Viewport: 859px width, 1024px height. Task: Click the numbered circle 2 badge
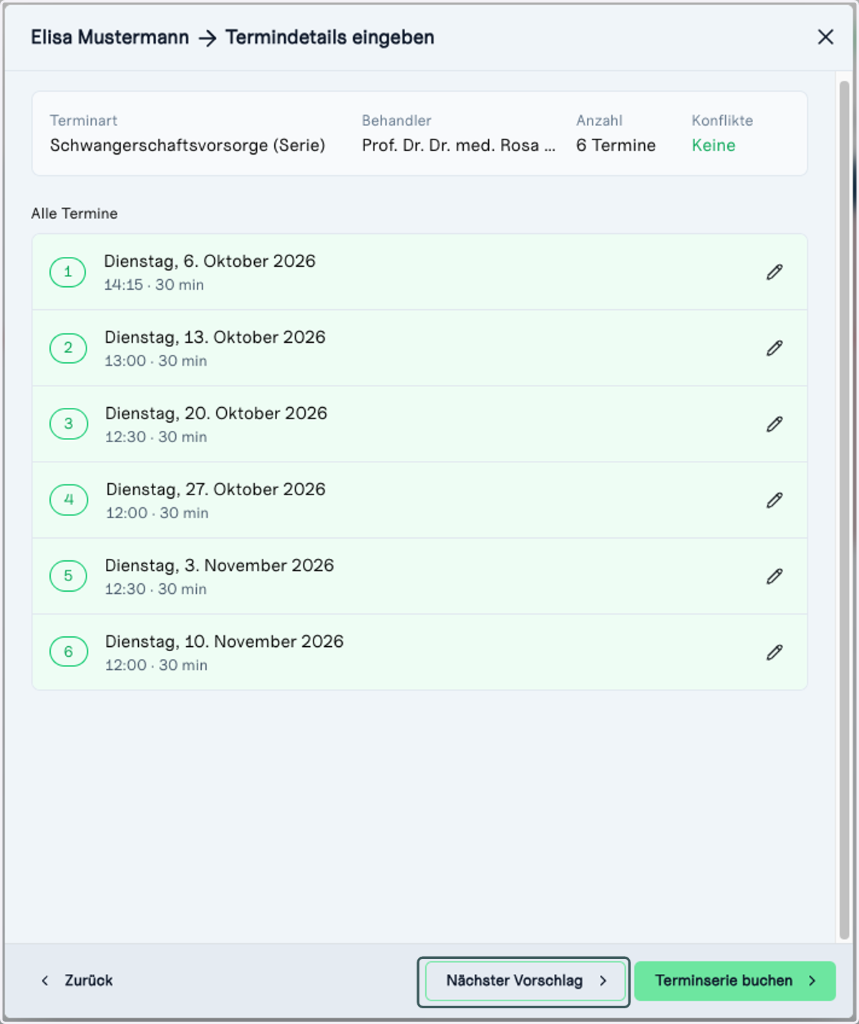click(68, 348)
